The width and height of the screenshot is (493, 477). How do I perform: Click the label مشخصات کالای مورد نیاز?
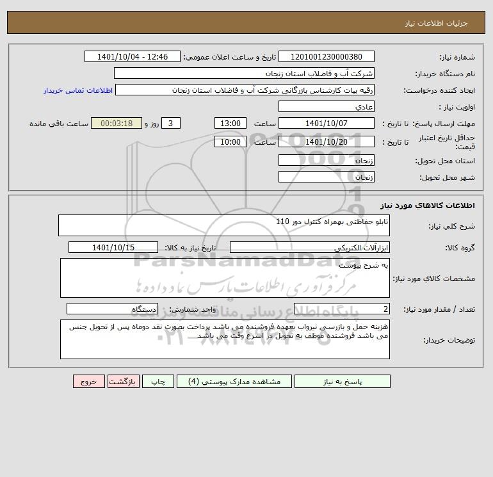434,279
